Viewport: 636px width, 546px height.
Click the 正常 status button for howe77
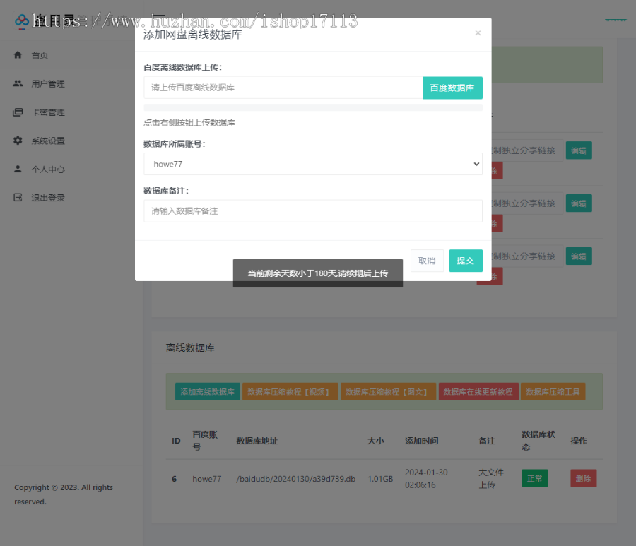coord(535,478)
